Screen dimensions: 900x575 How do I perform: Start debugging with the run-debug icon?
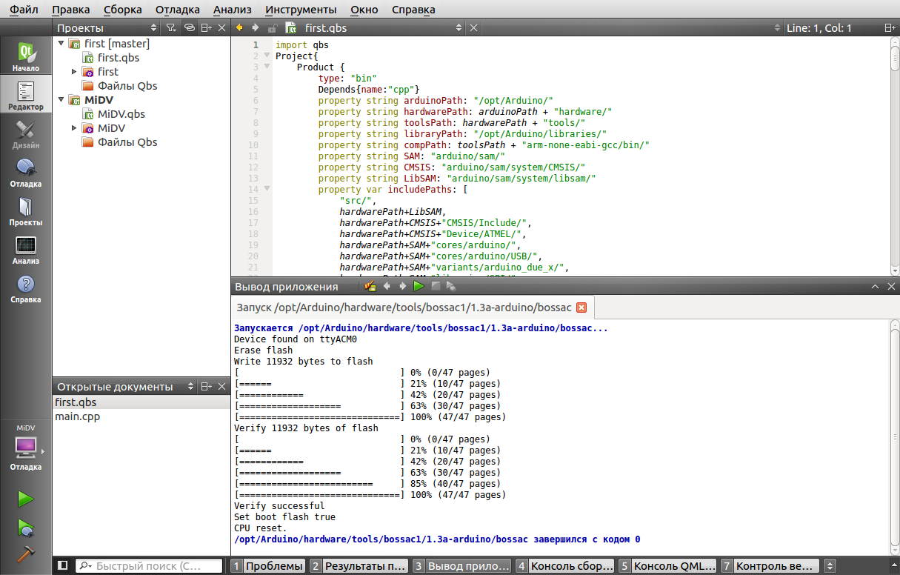(26, 527)
